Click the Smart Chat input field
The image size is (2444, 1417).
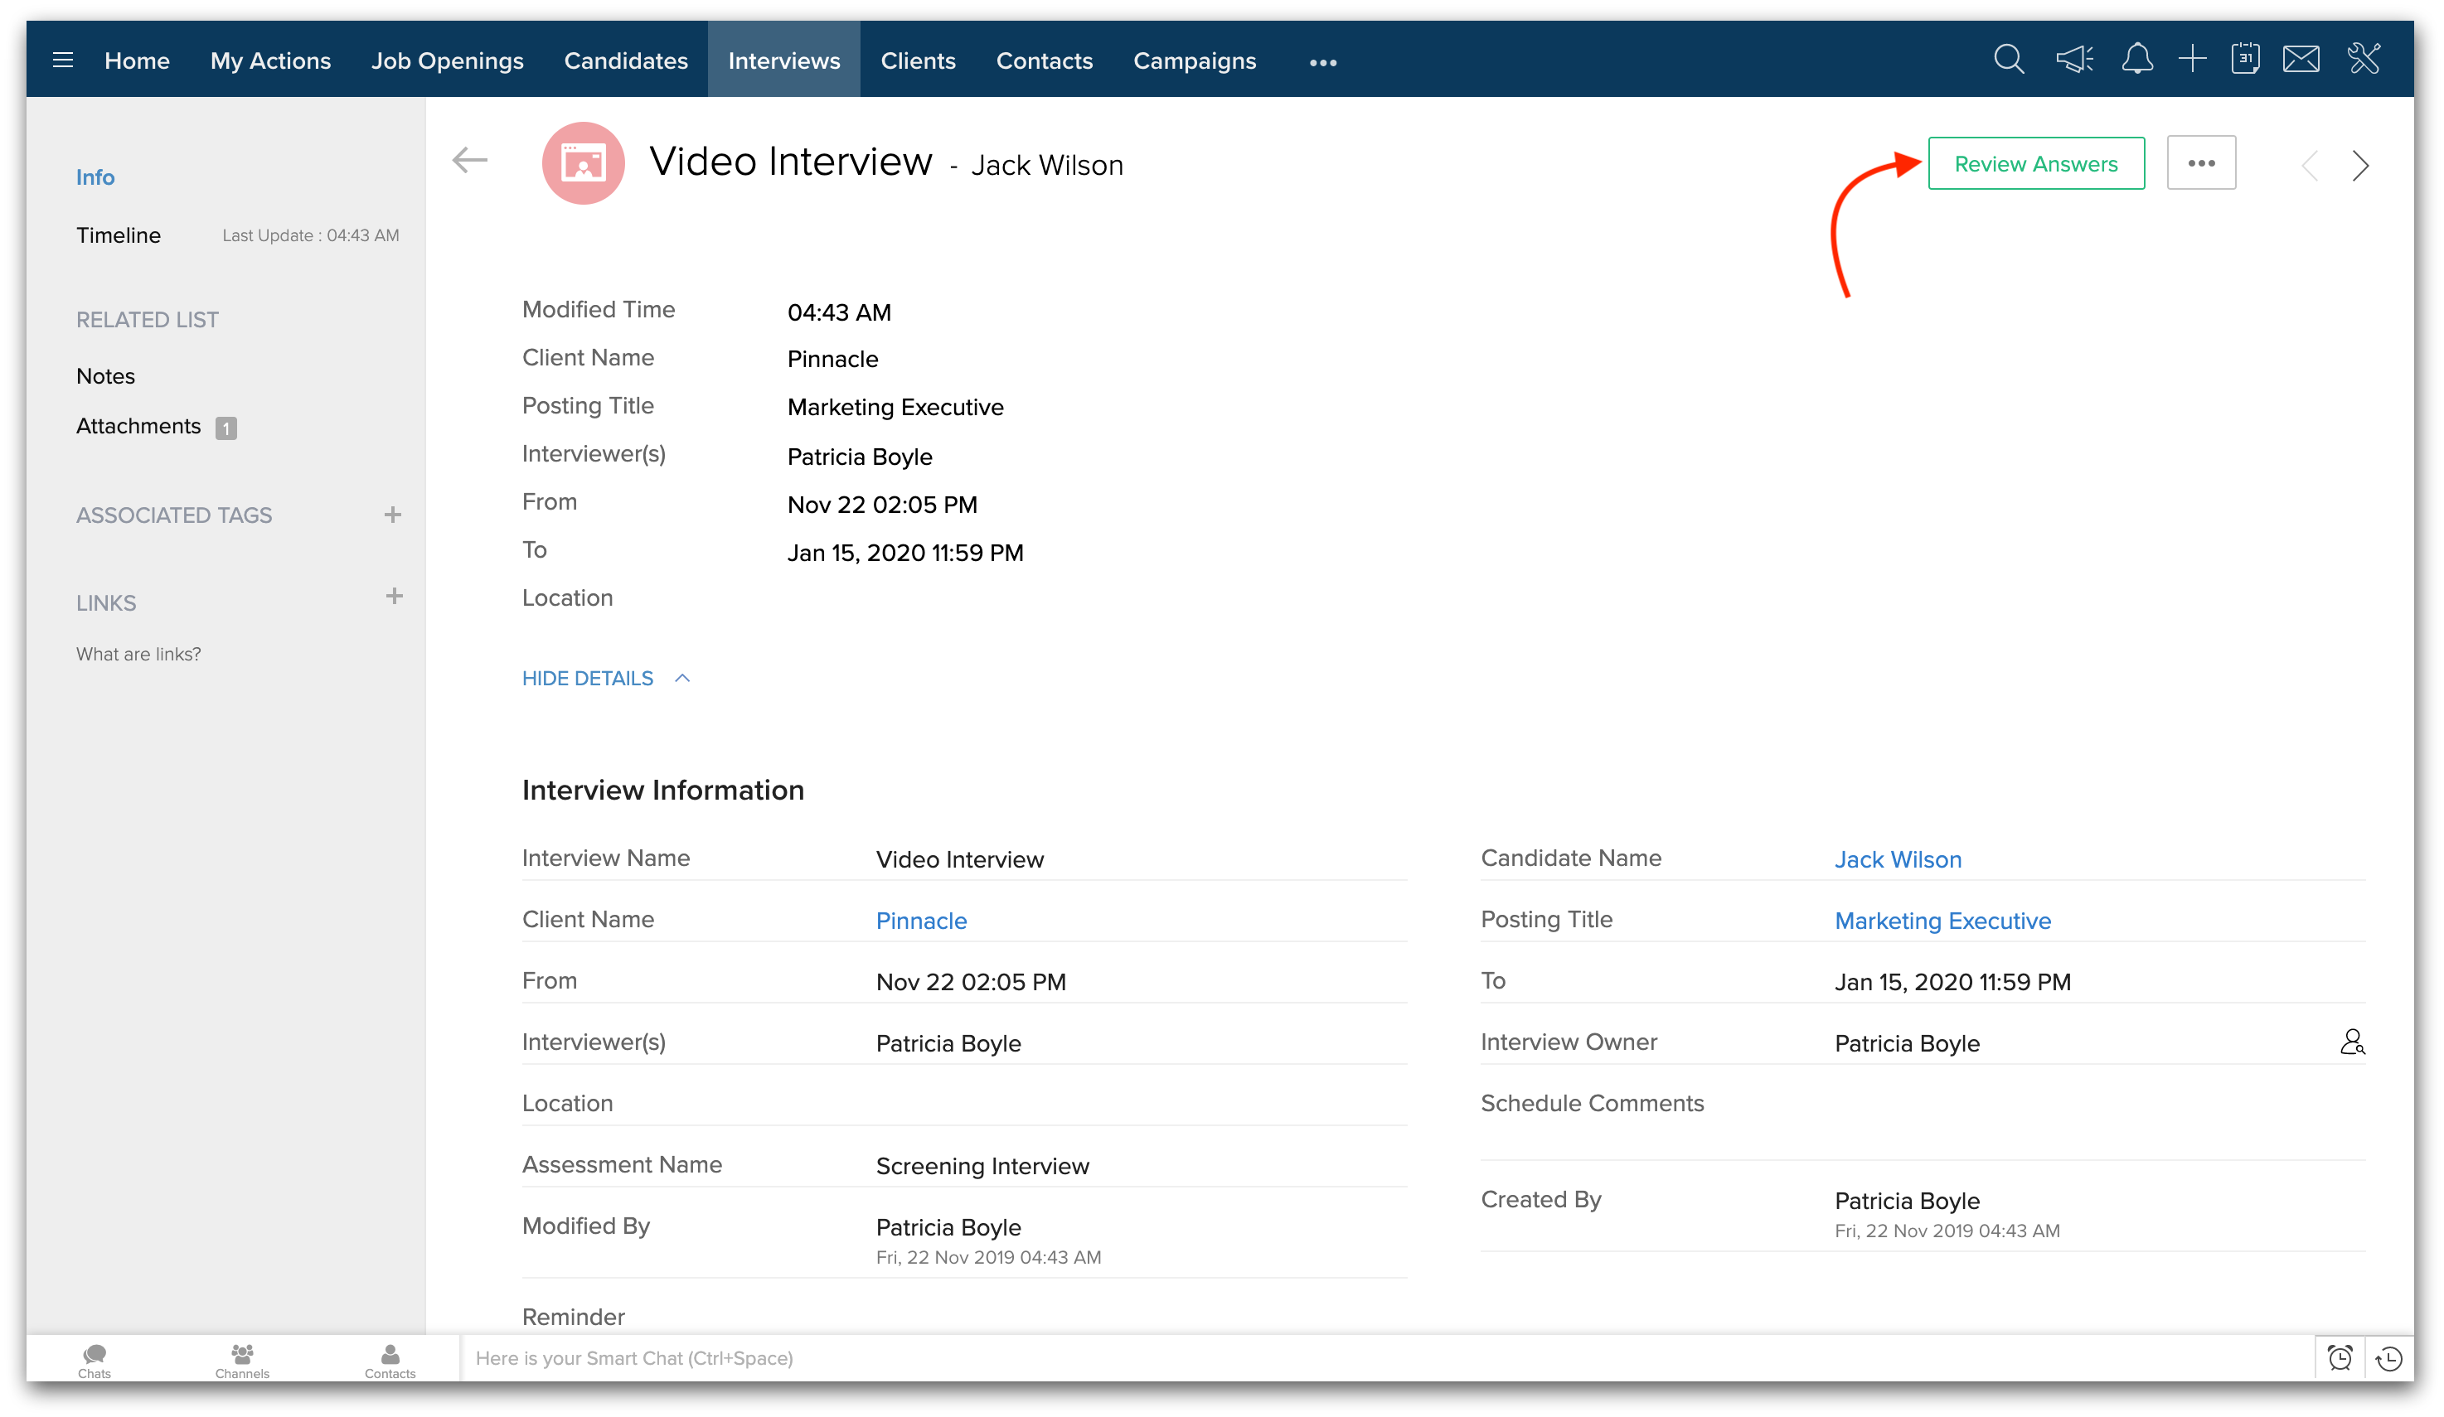1358,1358
